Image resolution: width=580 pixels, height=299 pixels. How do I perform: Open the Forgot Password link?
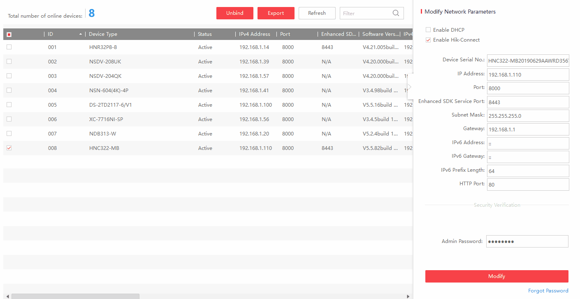point(548,291)
